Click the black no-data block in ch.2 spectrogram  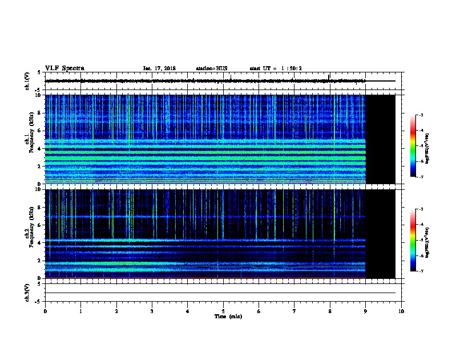(x=381, y=234)
